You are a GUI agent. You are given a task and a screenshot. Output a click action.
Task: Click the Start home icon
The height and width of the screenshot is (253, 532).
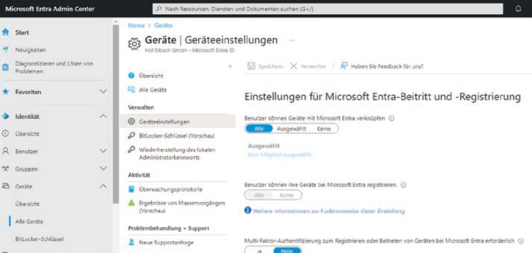(x=5, y=32)
